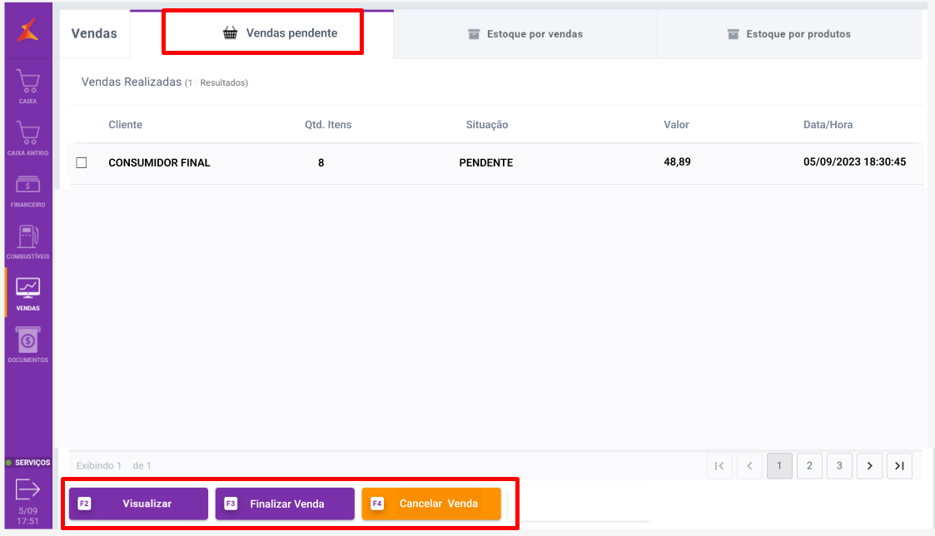Image resolution: width=935 pixels, height=536 pixels.
Task: Click the orange Cancelar Venda button
Action: point(431,504)
